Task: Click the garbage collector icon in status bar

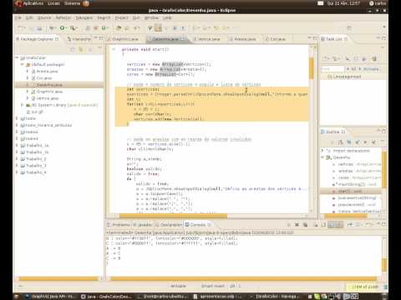Action: pos(385,287)
